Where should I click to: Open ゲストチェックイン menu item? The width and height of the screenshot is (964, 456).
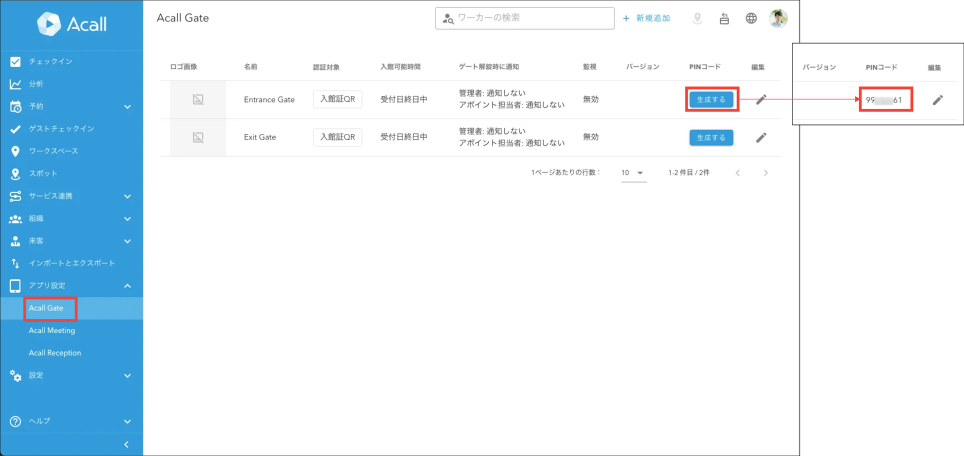tap(62, 129)
